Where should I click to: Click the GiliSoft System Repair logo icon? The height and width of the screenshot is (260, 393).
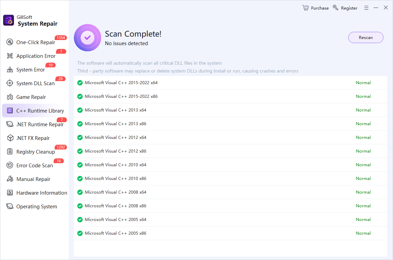[9, 20]
